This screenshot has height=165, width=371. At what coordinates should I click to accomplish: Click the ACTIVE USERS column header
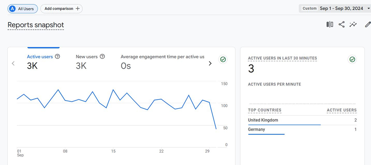click(342, 110)
